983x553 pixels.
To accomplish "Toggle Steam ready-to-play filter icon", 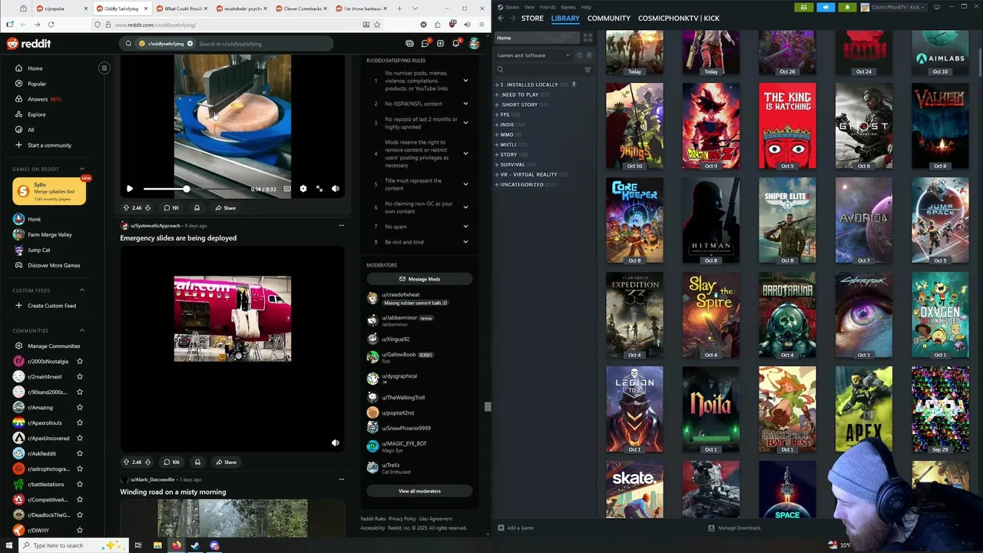I will click(x=589, y=55).
